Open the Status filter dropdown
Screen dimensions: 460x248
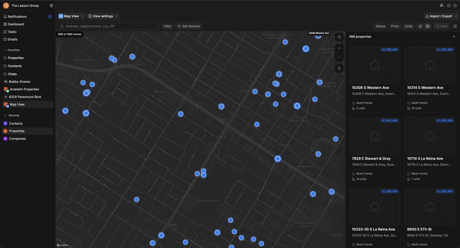pos(380,26)
